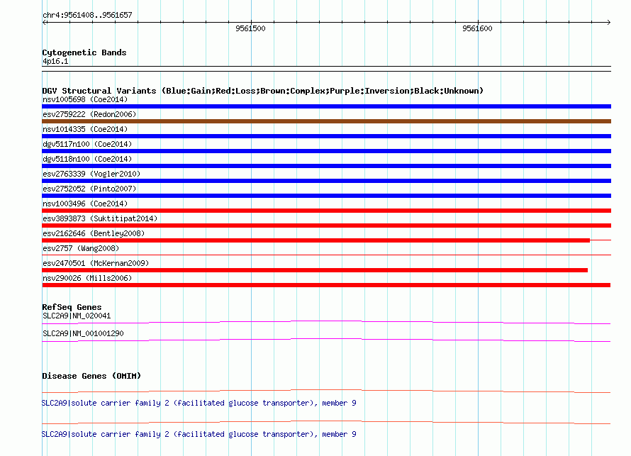Click the blue bar under nsv1014335
631x456 pixels.
click(326, 136)
